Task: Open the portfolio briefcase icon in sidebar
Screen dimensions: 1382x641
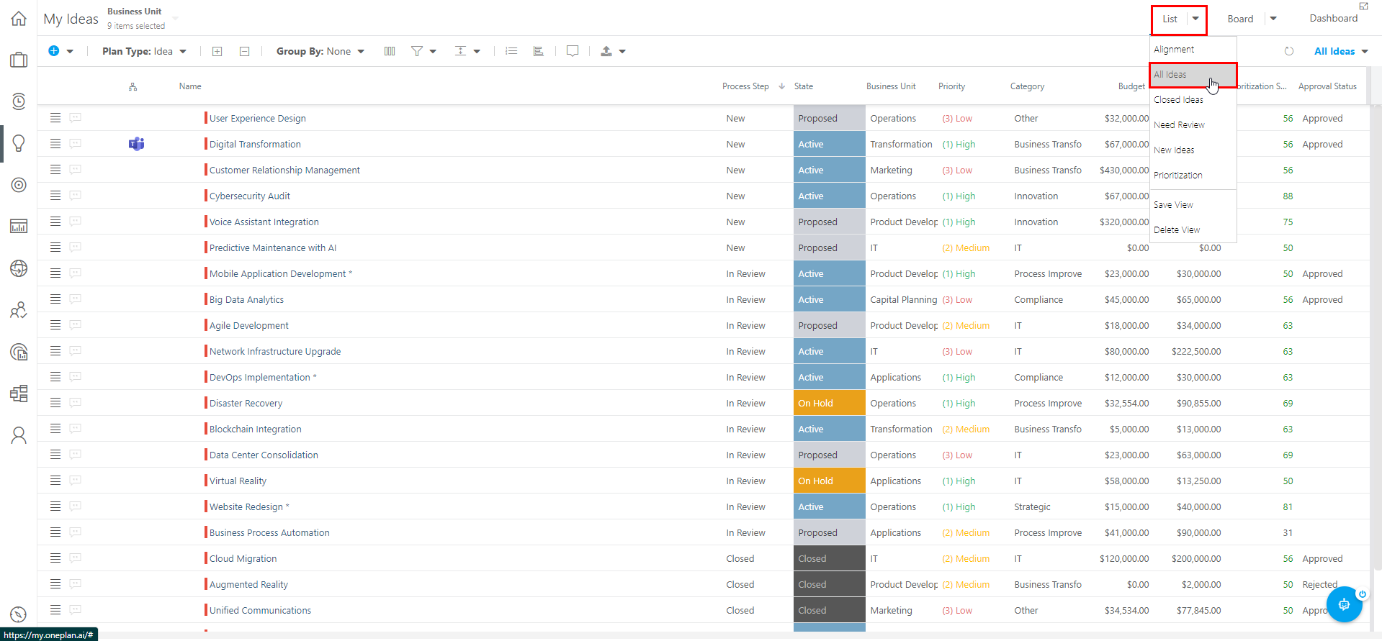Action: click(x=19, y=60)
